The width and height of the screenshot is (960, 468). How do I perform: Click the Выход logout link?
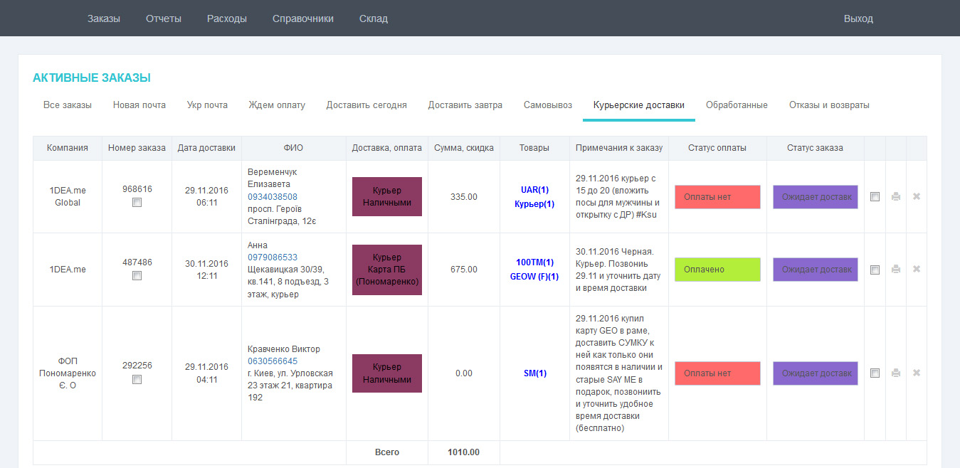pyautogui.click(x=858, y=18)
